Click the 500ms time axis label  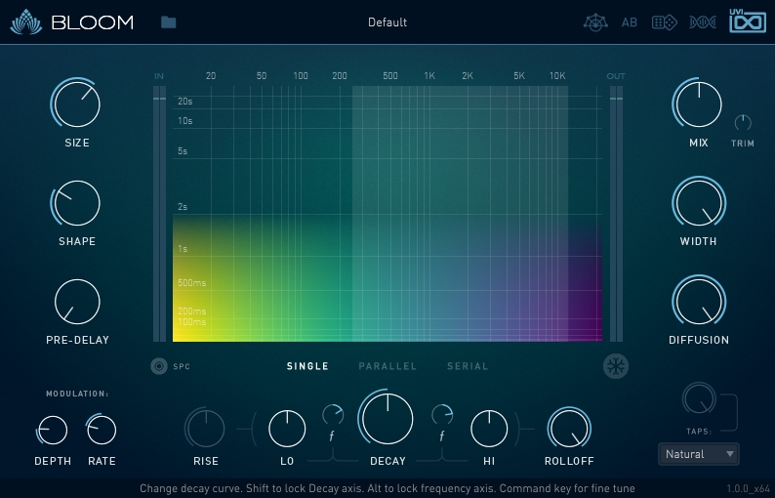[191, 283]
